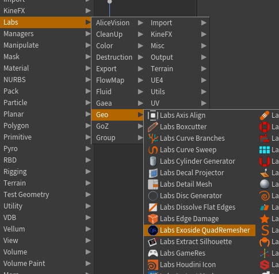Open the GoZ submenu
279x274 pixels.
point(117,126)
